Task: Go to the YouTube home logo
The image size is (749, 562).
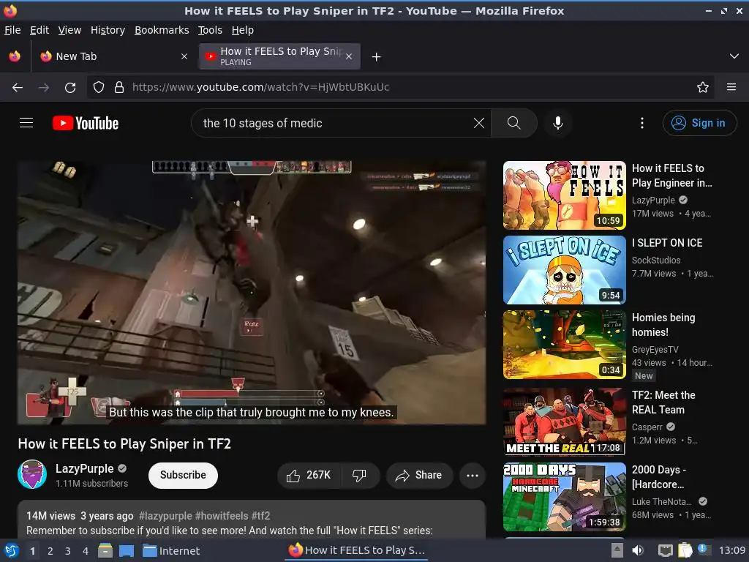Action: [86, 123]
